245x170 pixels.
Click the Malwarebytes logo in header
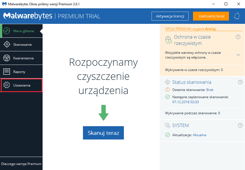pos(28,16)
